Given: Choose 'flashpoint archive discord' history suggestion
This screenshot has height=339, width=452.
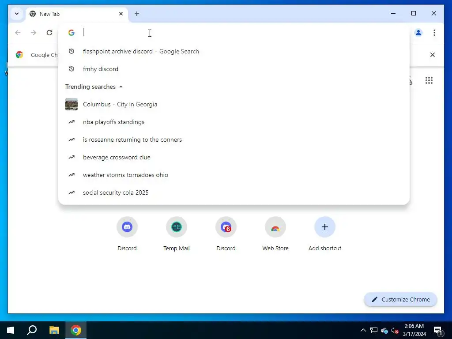Looking at the screenshot, I should [234, 51].
